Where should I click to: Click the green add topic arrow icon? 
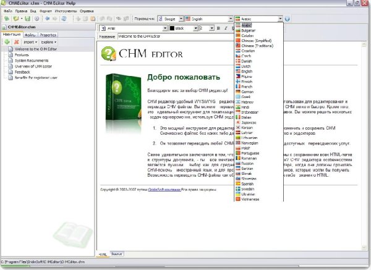(x=7, y=42)
